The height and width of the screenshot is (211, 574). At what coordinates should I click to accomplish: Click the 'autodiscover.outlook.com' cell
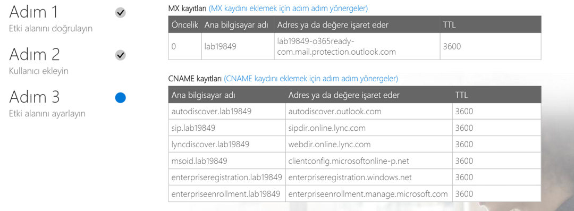pyautogui.click(x=369, y=112)
